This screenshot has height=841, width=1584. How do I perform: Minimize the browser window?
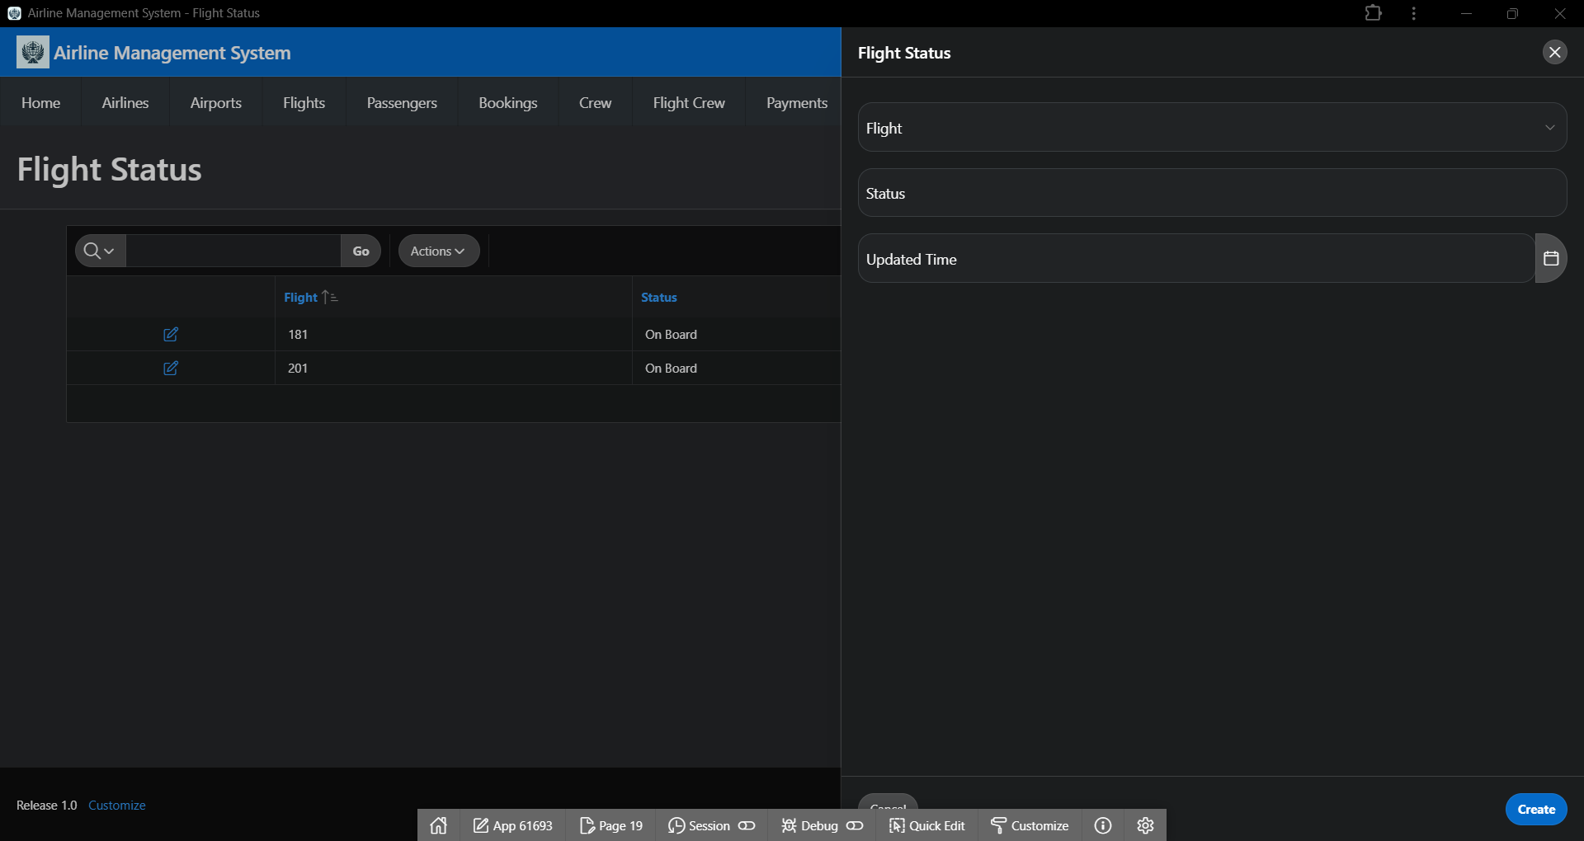[1466, 13]
